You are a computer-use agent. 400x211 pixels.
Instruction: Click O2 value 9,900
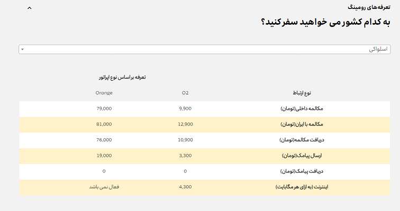pos(185,109)
